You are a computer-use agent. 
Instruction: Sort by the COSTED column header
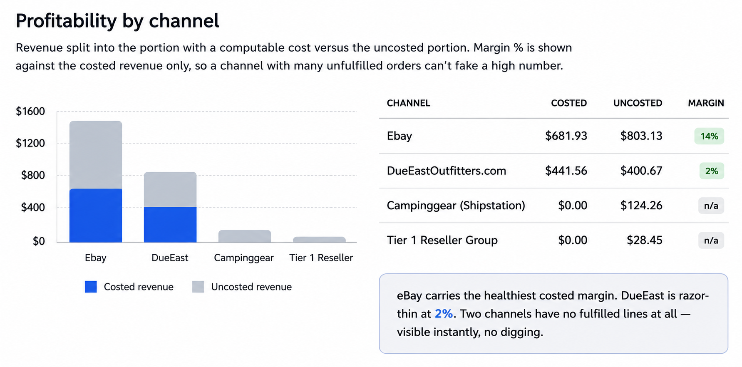569,103
